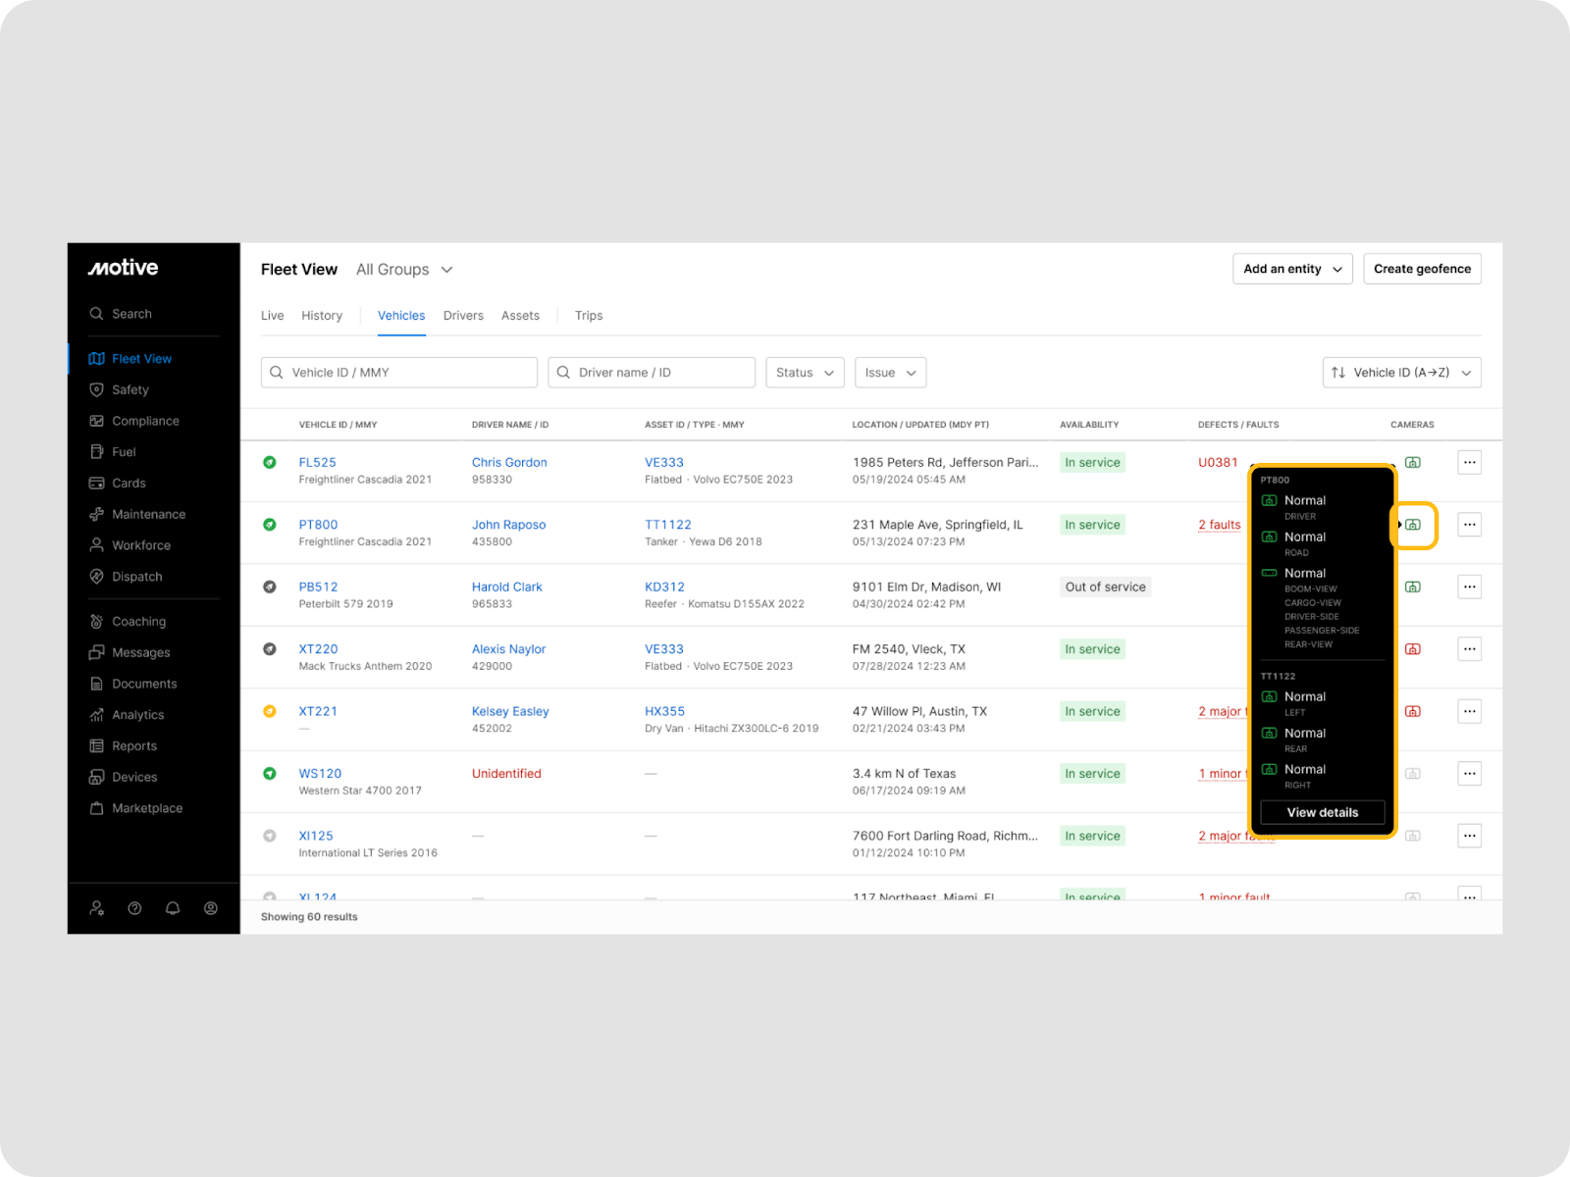Click PB512 gray location status icon
This screenshot has width=1570, height=1177.
coord(270,587)
